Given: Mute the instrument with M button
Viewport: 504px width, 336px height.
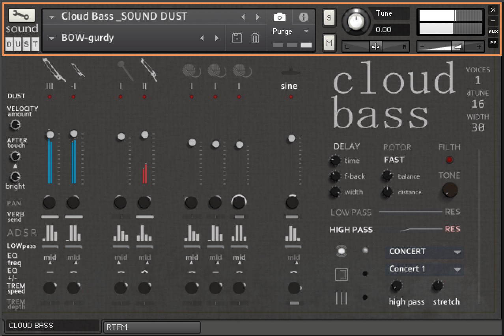Looking at the screenshot, I should click(329, 42).
